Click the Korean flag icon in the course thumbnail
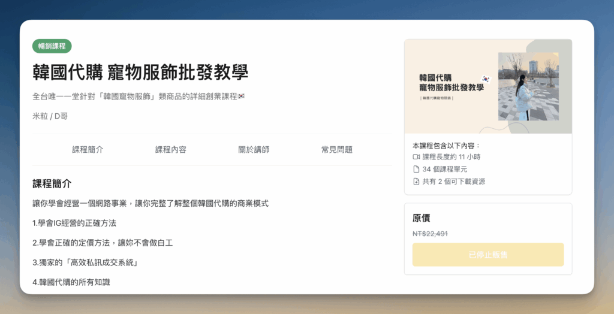This screenshot has height=314, width=614. pyautogui.click(x=486, y=79)
